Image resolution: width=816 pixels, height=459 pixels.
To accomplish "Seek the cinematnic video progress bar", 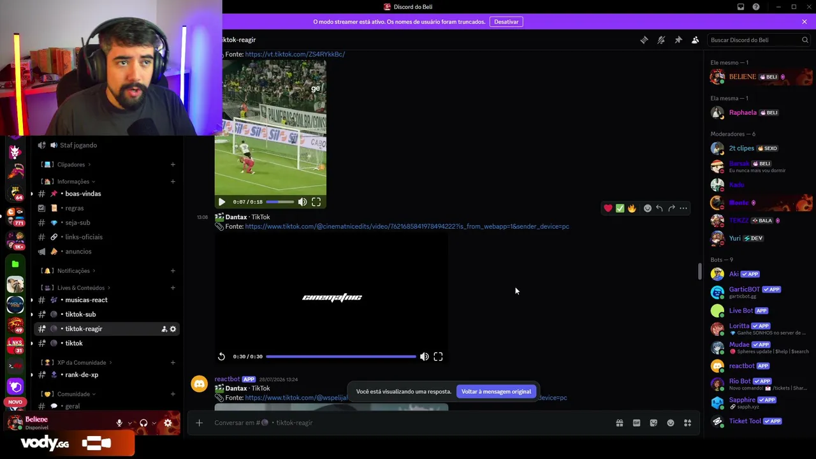I will tap(341, 357).
